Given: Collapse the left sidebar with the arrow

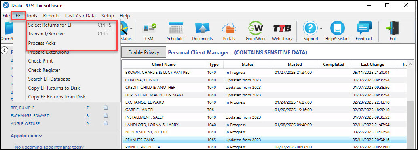Looking at the screenshot, I should coord(4,50).
